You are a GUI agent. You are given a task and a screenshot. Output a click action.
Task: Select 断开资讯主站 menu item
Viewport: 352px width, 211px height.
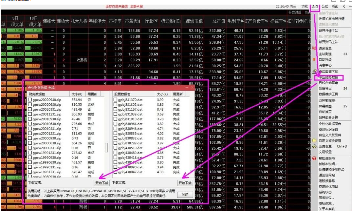click(328, 42)
